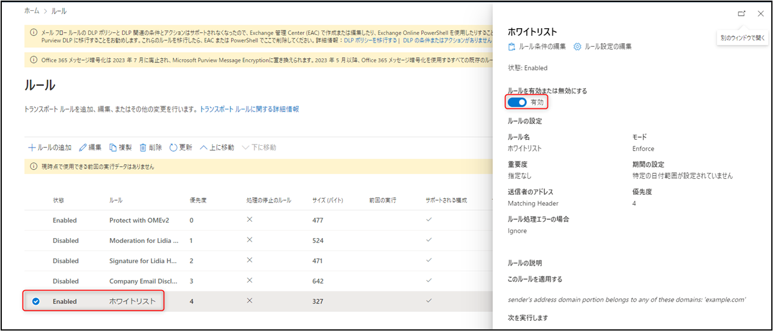
Task: Click 下に移動 chevron in toolbar
Action: click(x=245, y=148)
